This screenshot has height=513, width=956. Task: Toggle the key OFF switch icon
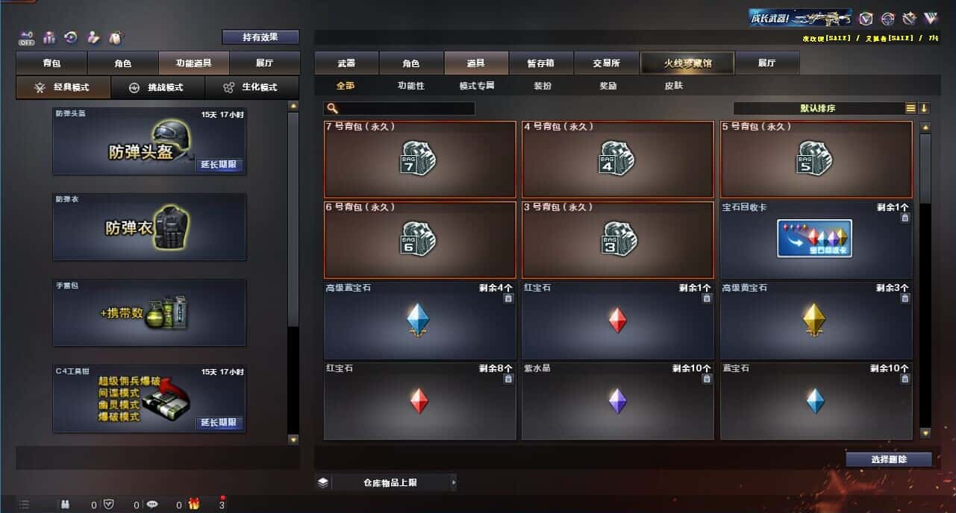pos(27,37)
